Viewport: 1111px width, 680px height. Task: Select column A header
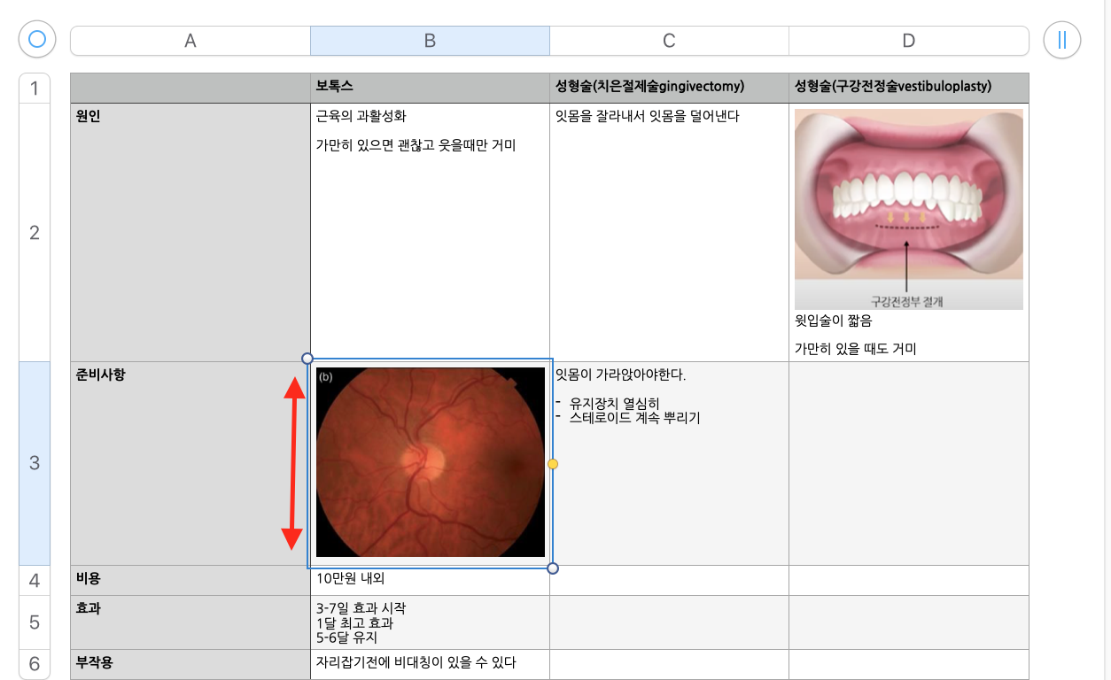point(190,41)
